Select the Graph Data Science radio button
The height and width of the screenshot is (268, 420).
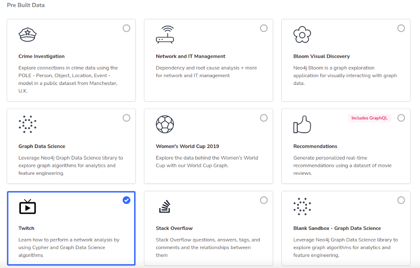(126, 118)
